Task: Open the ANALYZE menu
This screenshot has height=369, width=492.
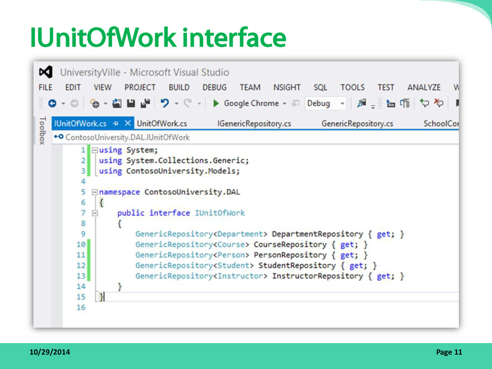Action: [x=424, y=87]
